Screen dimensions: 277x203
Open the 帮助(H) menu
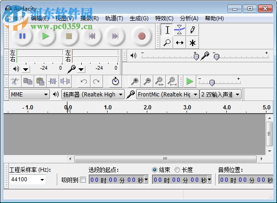[x=214, y=18]
